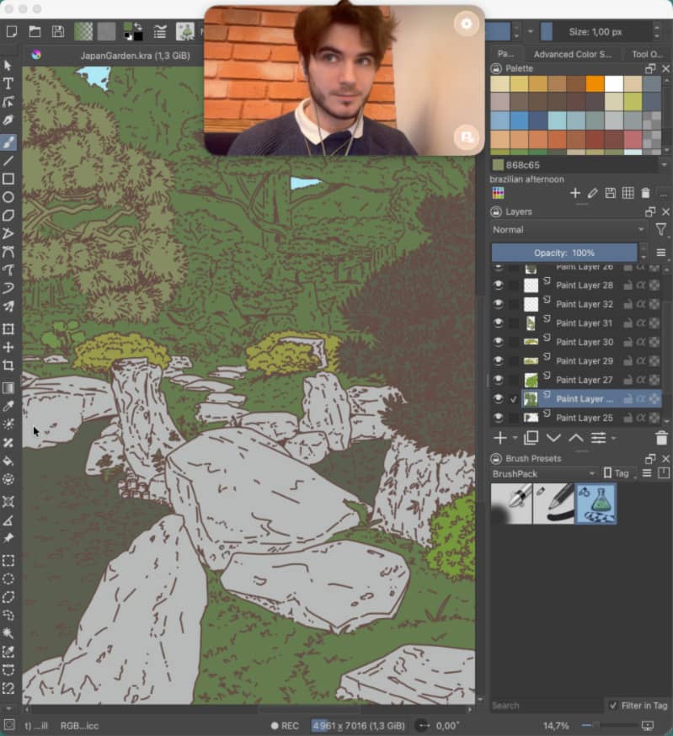This screenshot has height=736, width=673.
Task: Toggle visibility of Paint Layer 30
Action: tap(498, 342)
